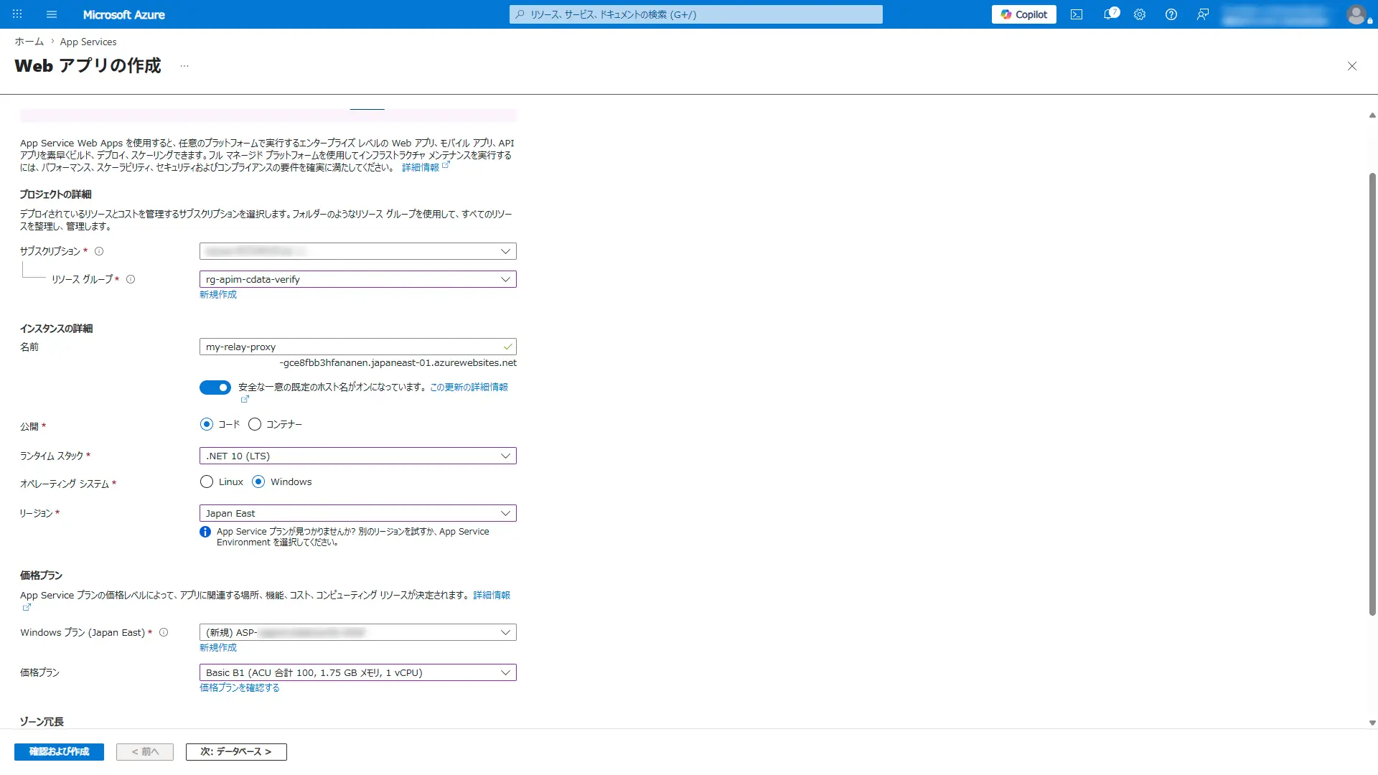Screen dimensions: 1378x775
Task: Open portal settings gear
Action: [1140, 14]
